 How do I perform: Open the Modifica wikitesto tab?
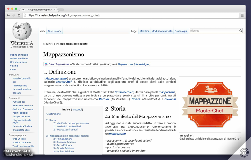[x=162, y=31]
